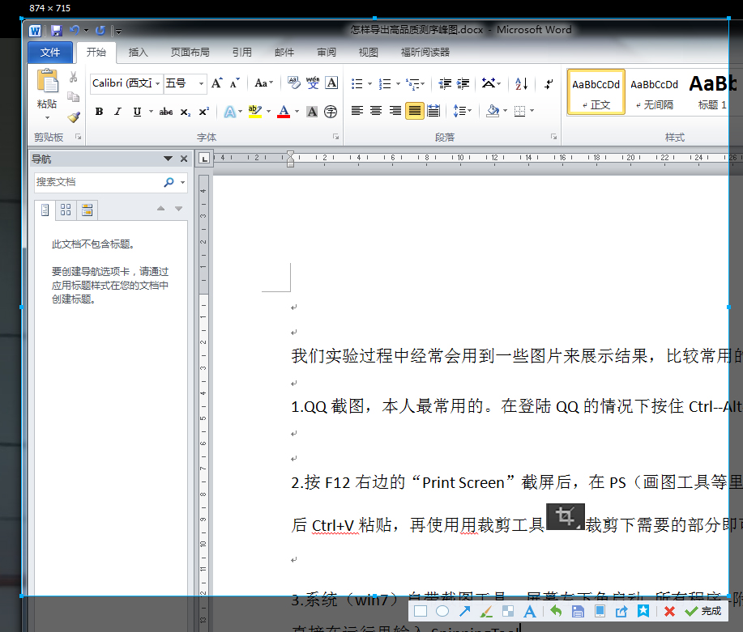
Task: Click the text tool 'A' in screenshot toolbar
Action: (531, 612)
